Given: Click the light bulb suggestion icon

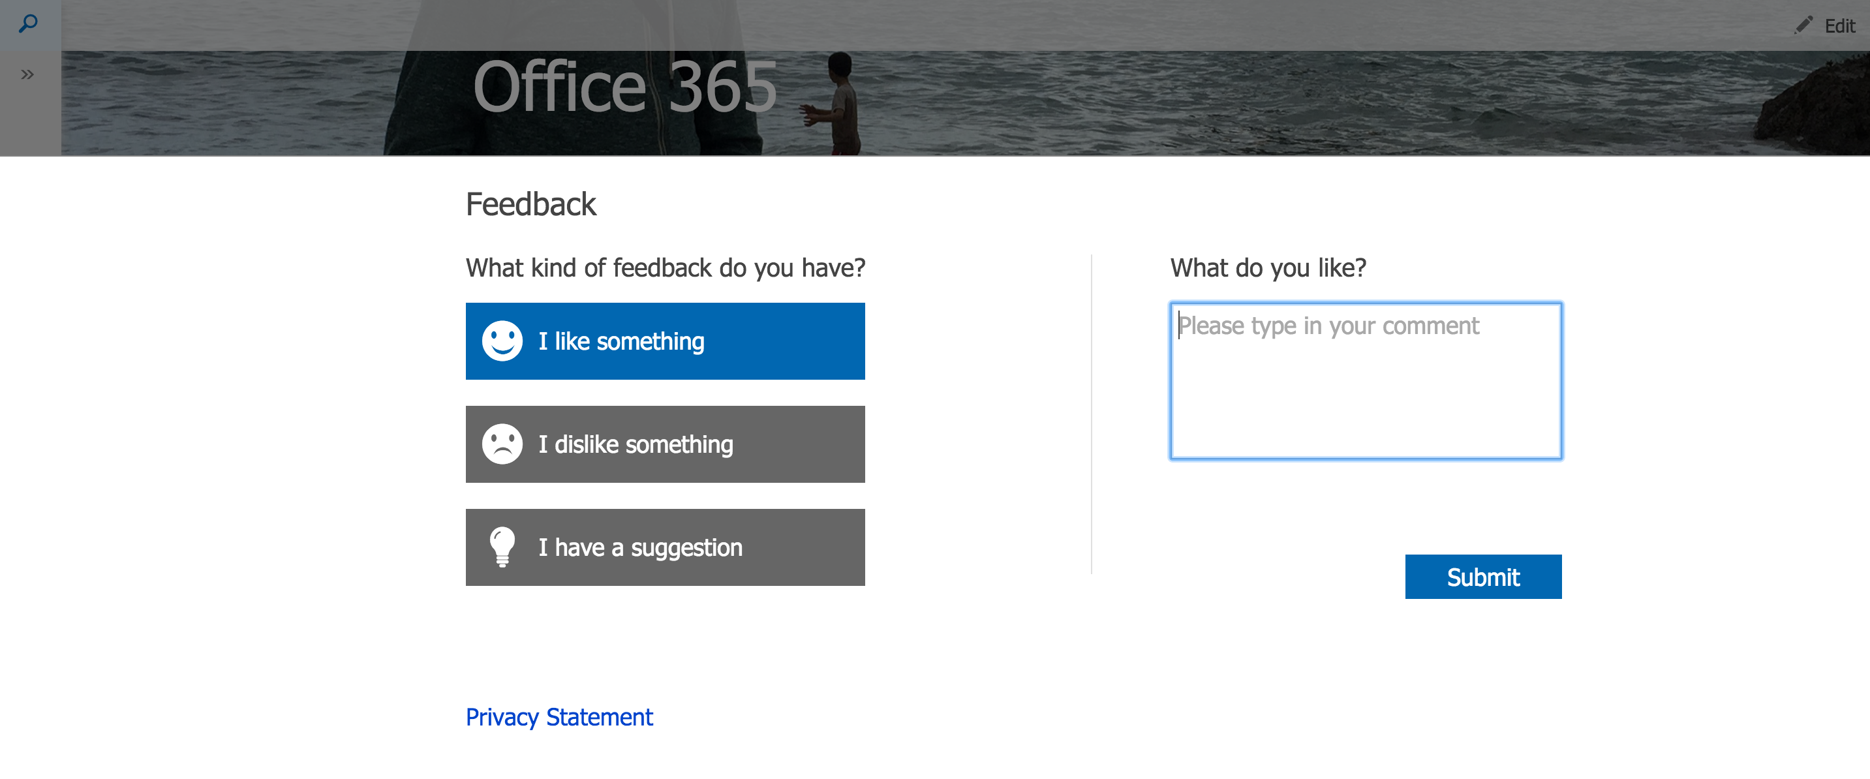Looking at the screenshot, I should (502, 547).
